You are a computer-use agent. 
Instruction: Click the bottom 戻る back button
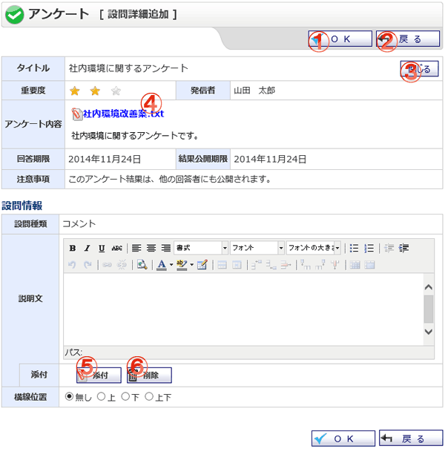(x=411, y=439)
